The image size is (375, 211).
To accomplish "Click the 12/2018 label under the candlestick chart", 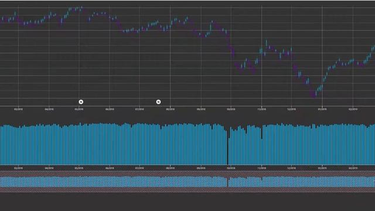I will tap(291, 110).
